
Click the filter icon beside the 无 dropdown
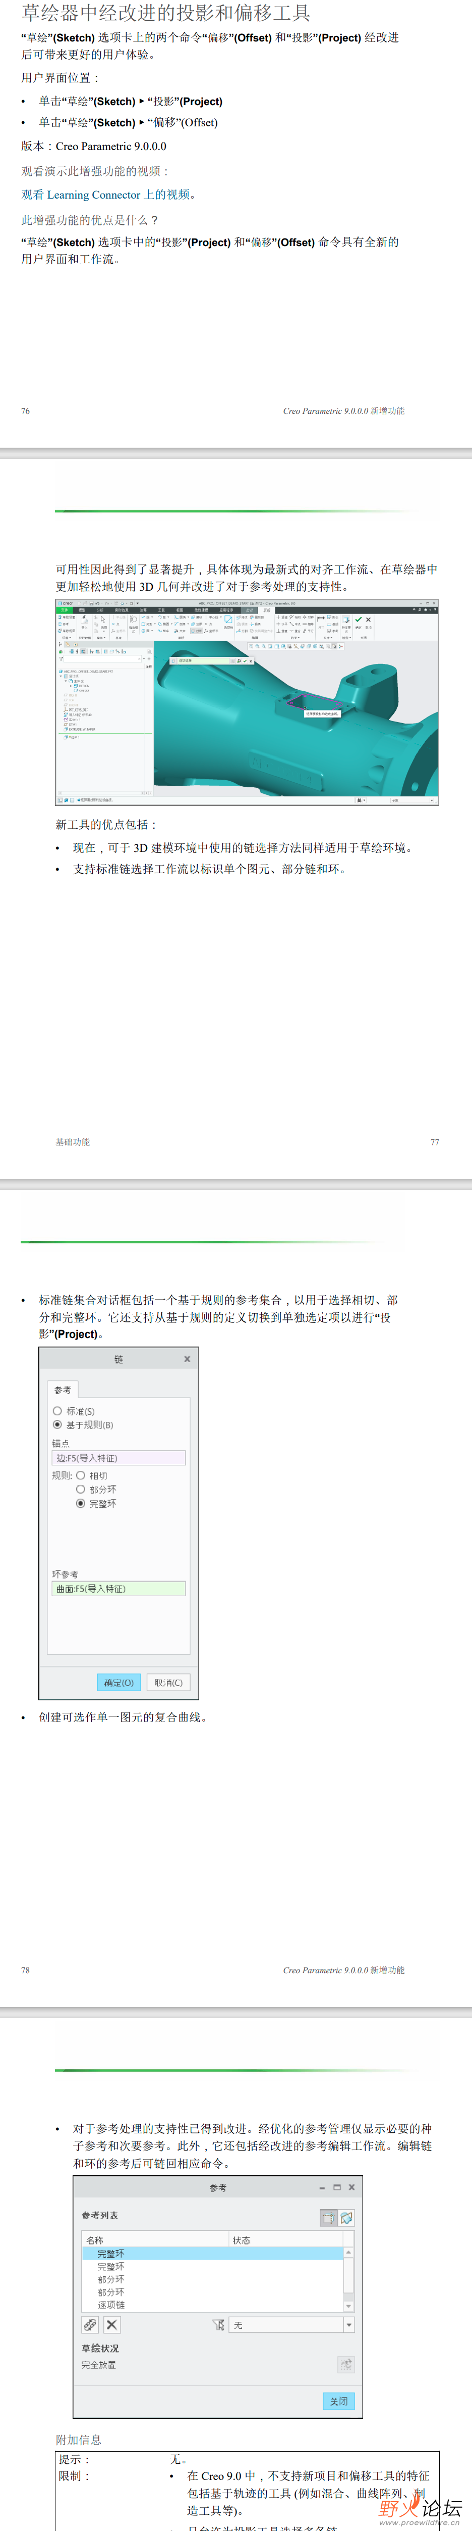(218, 2326)
